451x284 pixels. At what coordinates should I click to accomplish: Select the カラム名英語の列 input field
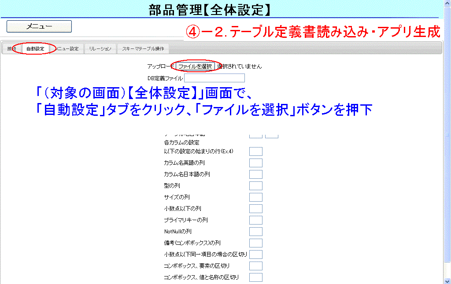point(255,163)
